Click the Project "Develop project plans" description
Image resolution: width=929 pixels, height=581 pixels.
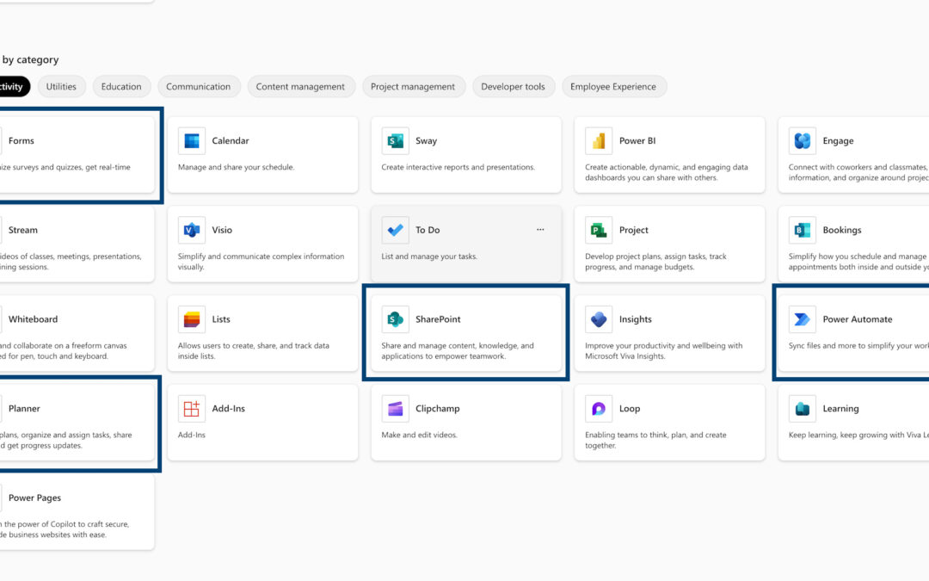[655, 262]
